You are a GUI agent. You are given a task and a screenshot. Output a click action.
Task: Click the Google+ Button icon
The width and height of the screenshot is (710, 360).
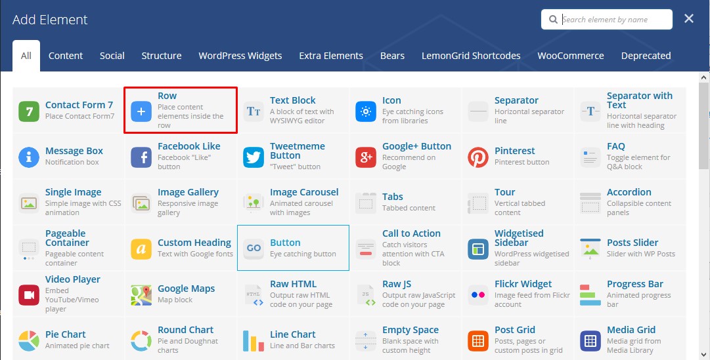(x=366, y=157)
